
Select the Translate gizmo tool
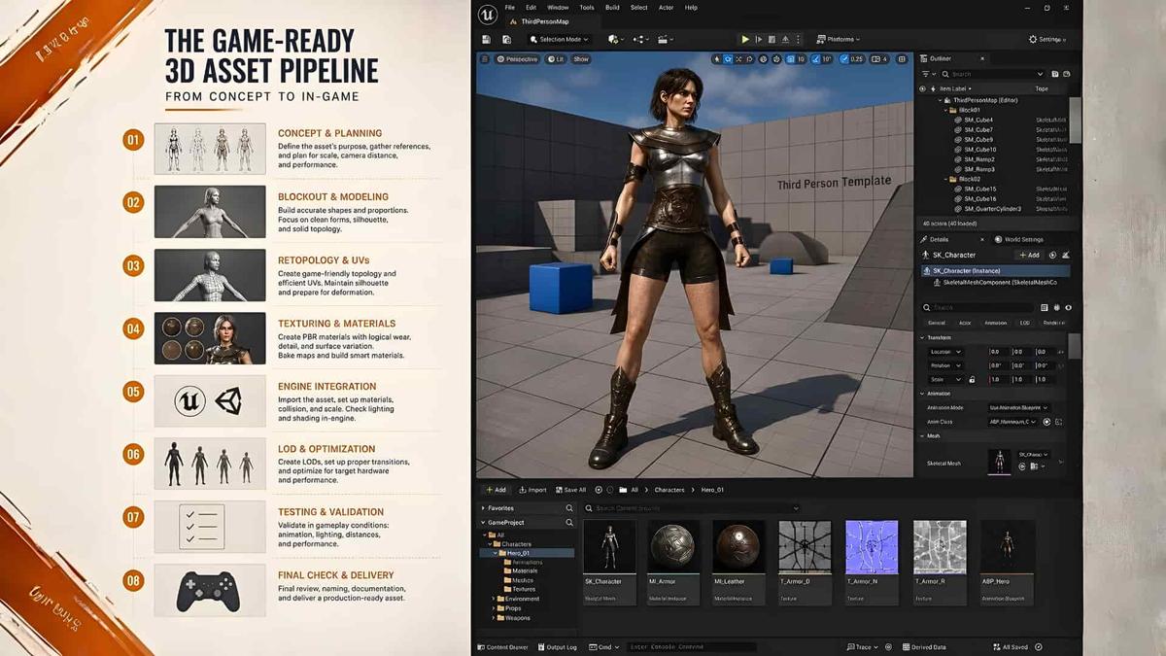coord(728,59)
